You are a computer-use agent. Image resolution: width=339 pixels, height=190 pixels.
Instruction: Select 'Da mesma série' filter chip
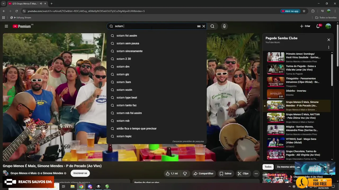pos(286,167)
